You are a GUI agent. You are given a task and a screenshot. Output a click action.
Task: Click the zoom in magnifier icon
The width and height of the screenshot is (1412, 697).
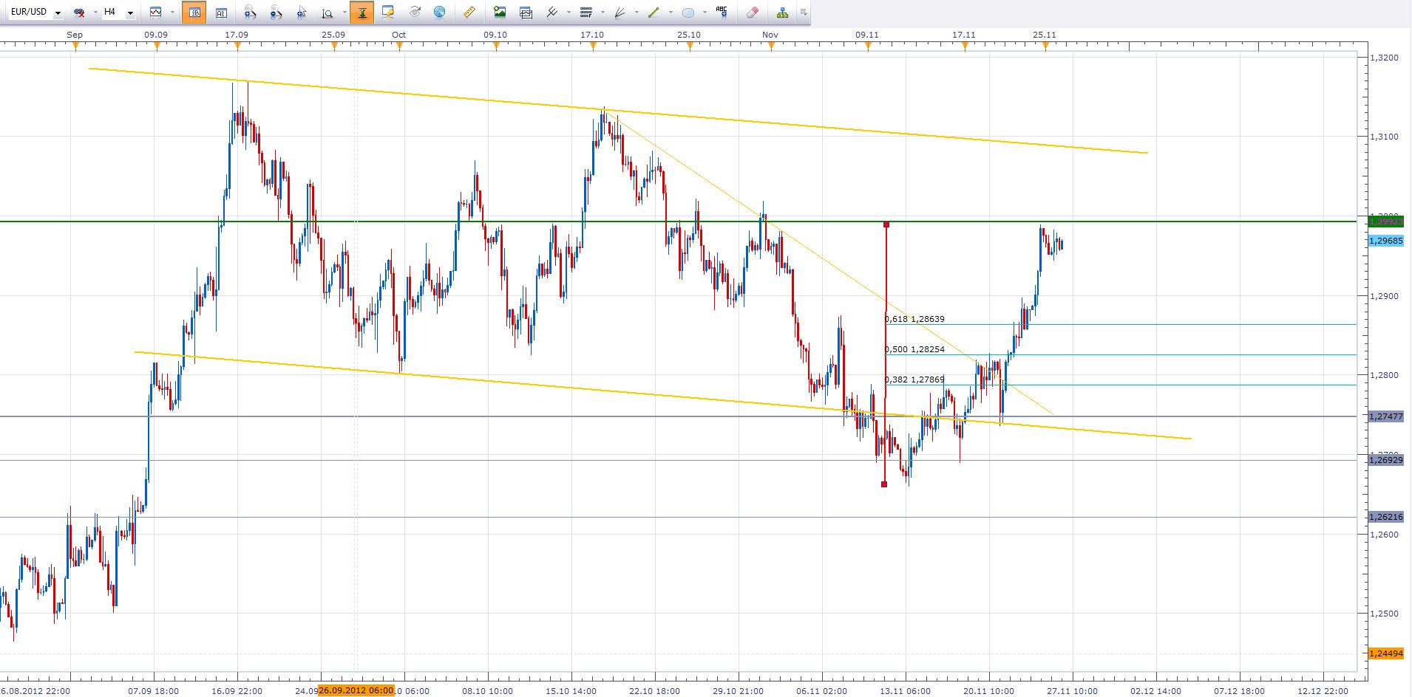[250, 13]
